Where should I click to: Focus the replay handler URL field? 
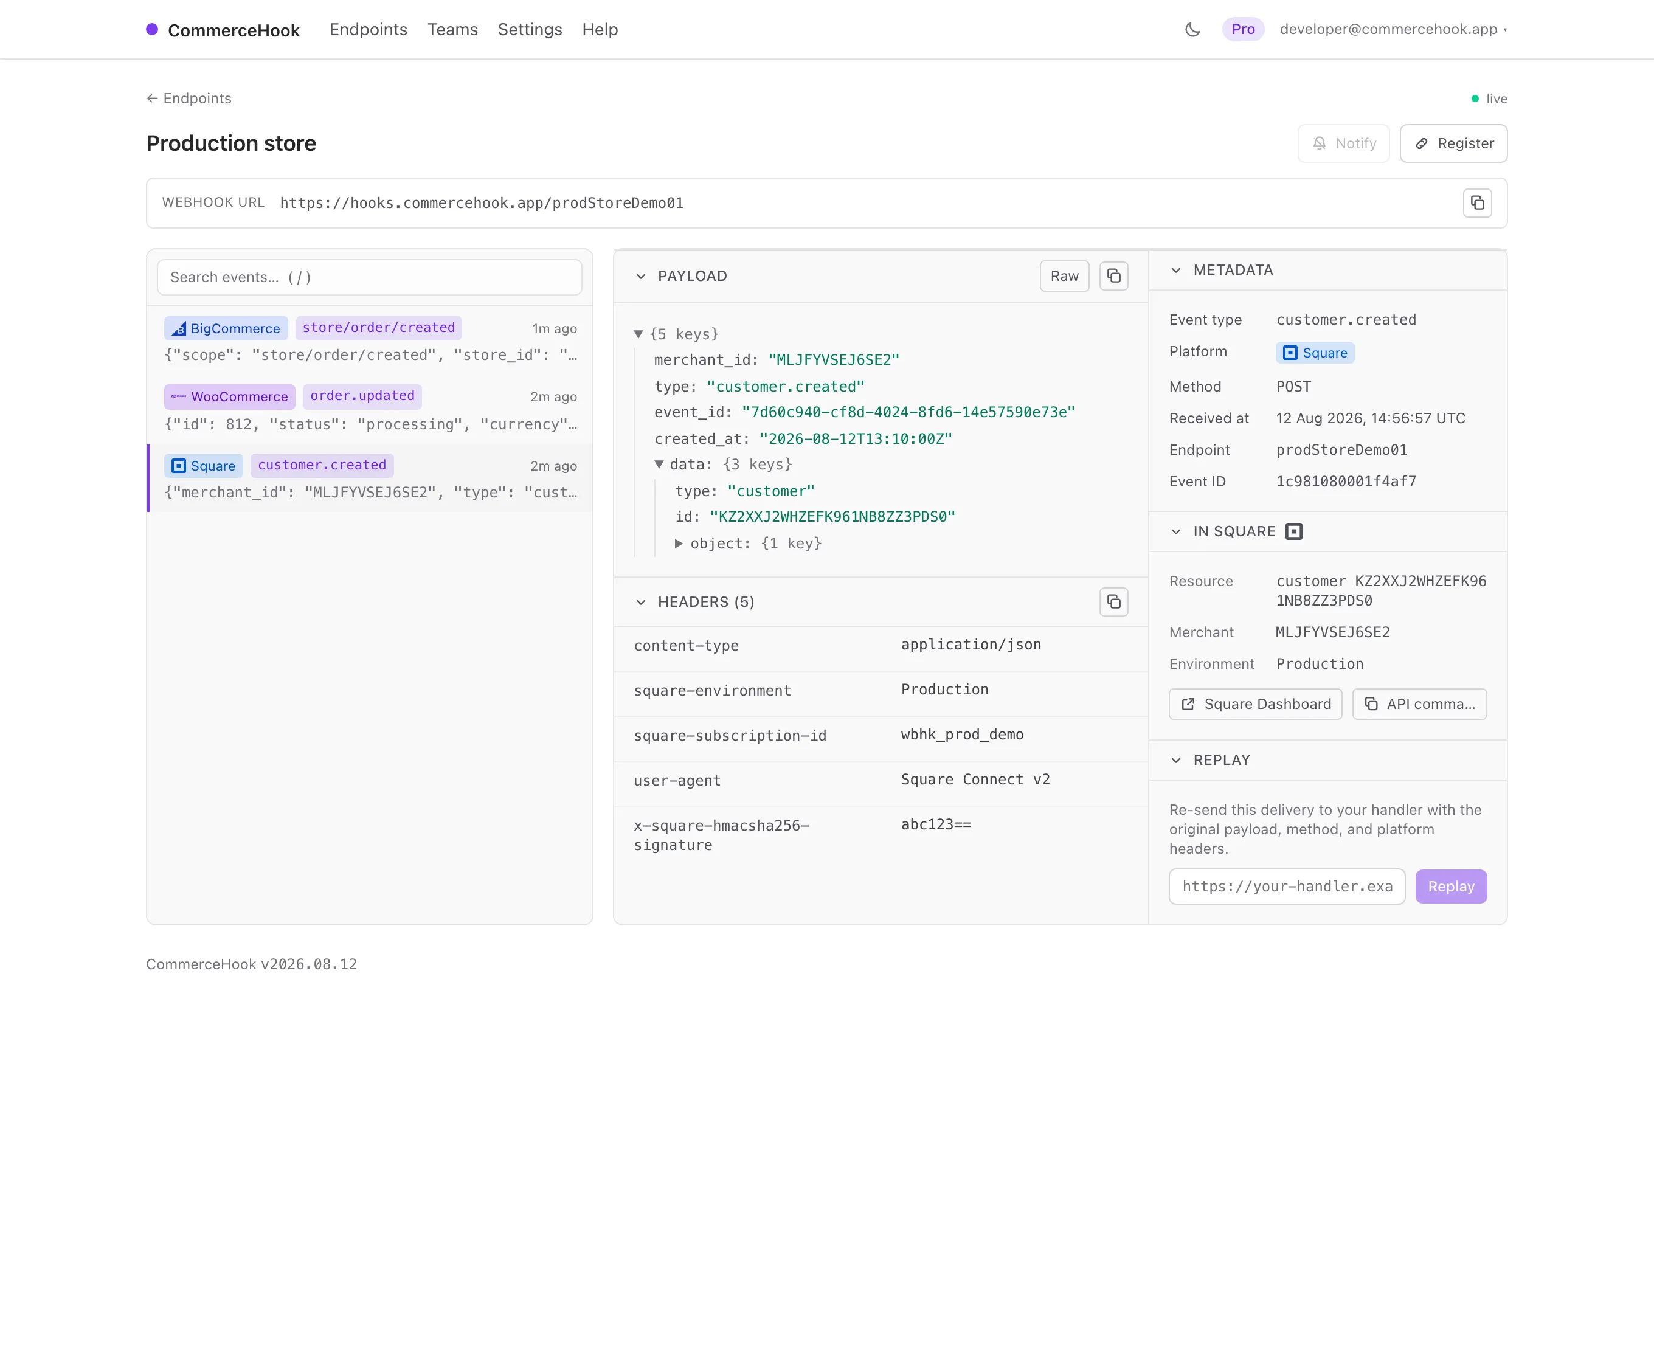point(1287,887)
